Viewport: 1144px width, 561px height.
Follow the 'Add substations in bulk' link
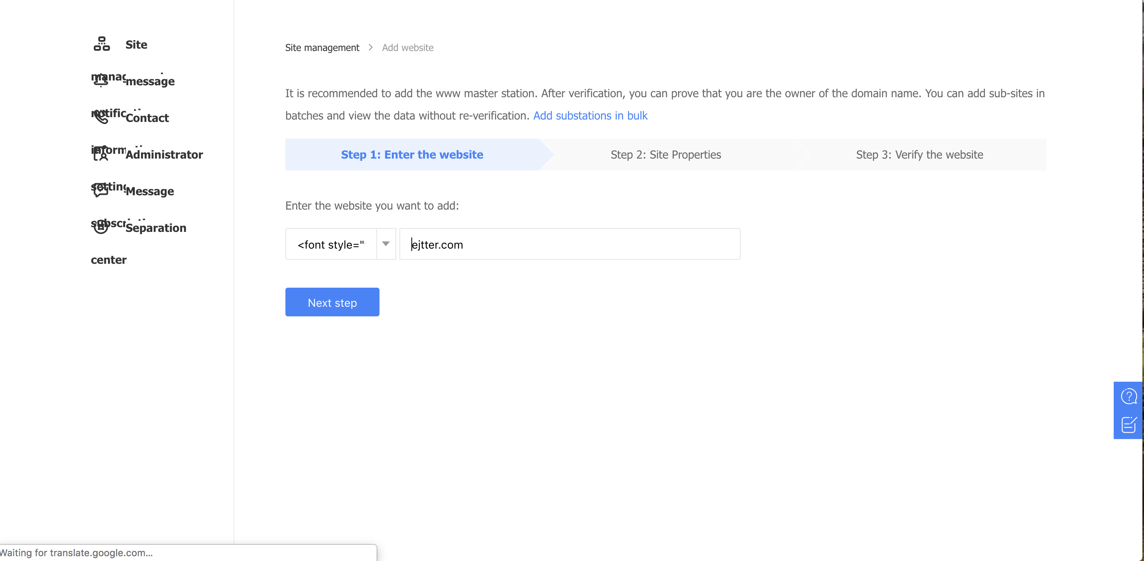[x=590, y=116]
